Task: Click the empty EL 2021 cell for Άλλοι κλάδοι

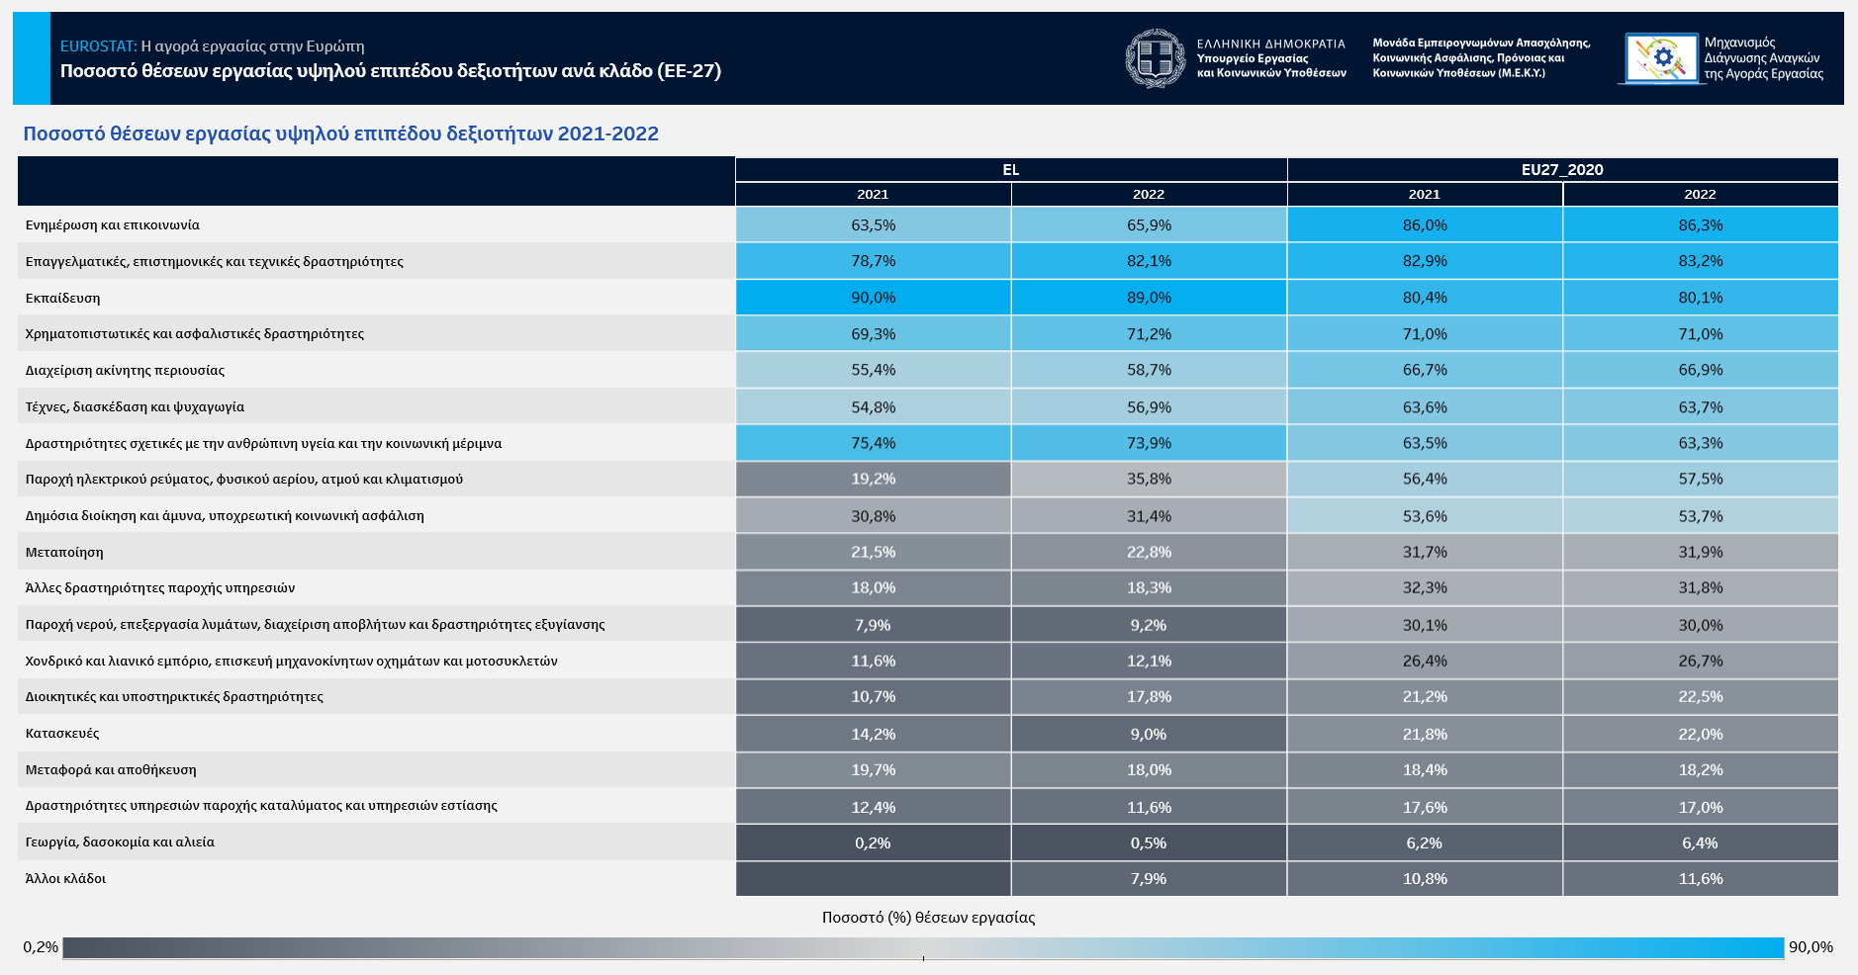Action: (x=873, y=878)
